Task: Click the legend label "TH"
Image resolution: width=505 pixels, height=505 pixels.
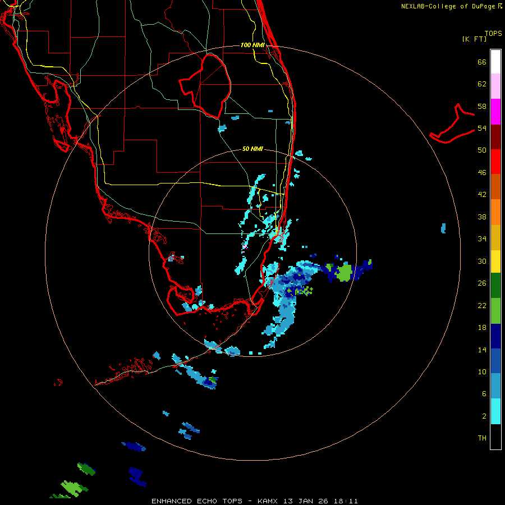Action: (x=482, y=438)
